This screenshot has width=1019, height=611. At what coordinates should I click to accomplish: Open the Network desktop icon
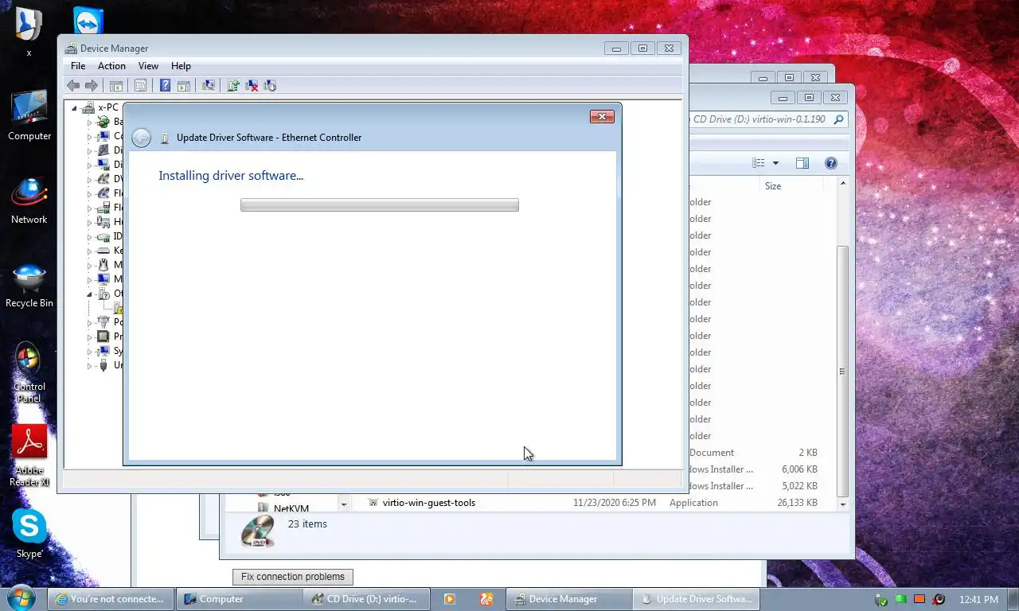(x=29, y=200)
